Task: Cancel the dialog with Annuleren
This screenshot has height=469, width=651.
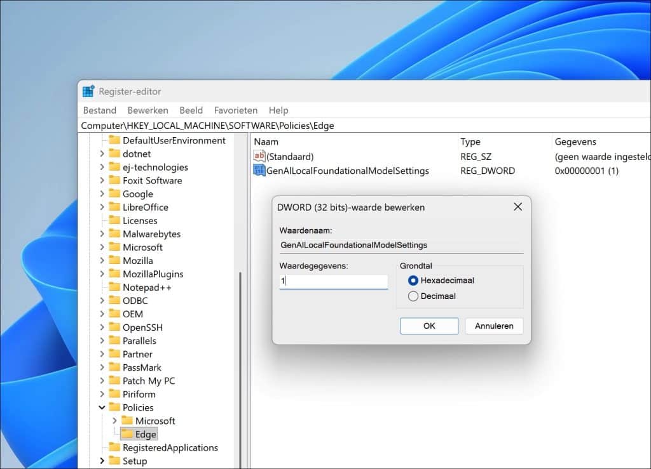Action: pyautogui.click(x=494, y=326)
